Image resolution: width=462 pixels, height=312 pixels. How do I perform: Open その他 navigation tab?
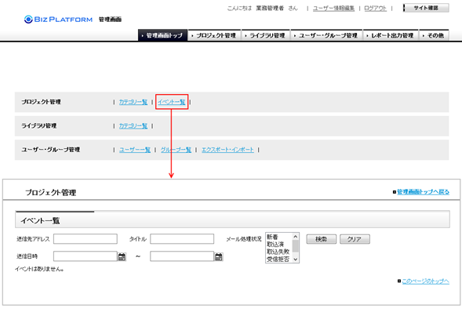(434, 35)
